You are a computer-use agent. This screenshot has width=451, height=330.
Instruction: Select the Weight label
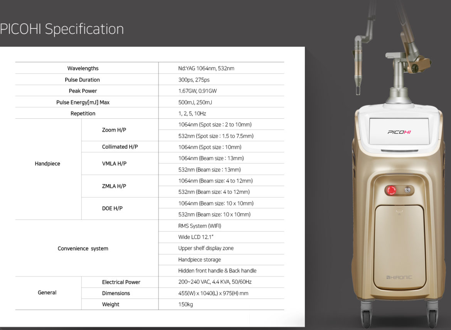111,305
